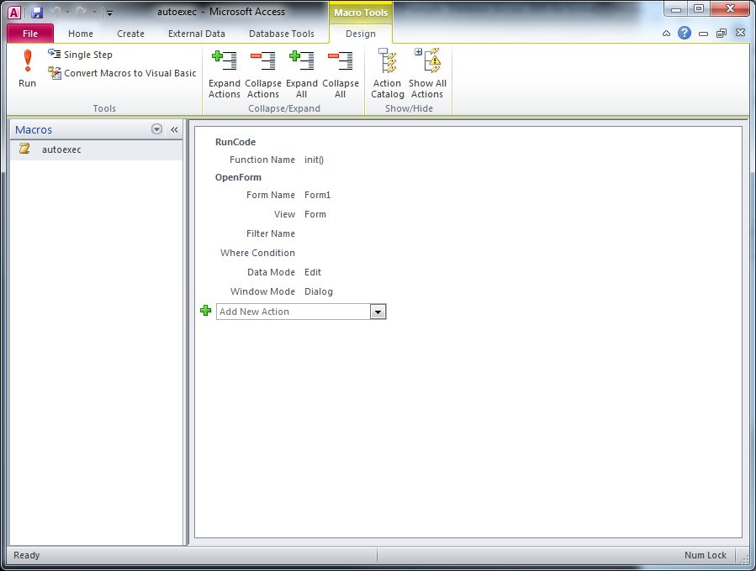Click the Form Name label

pos(271,195)
